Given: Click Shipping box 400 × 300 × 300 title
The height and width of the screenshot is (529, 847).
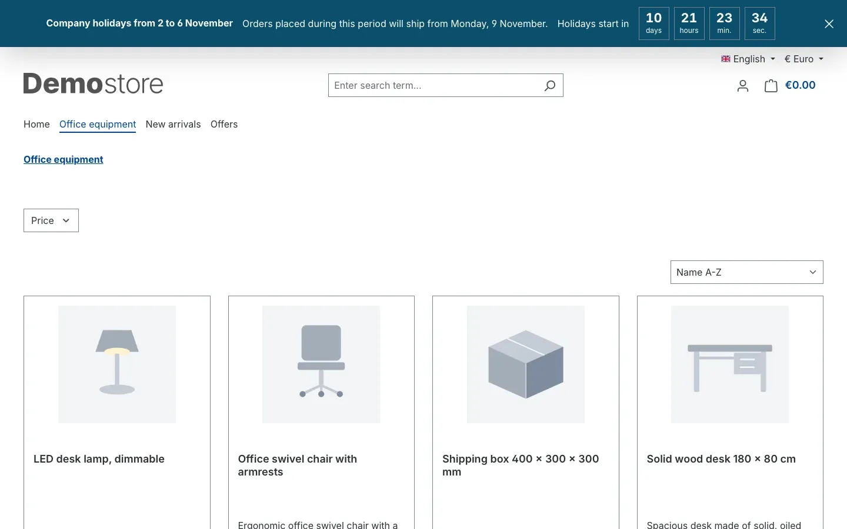Looking at the screenshot, I should point(521,466).
